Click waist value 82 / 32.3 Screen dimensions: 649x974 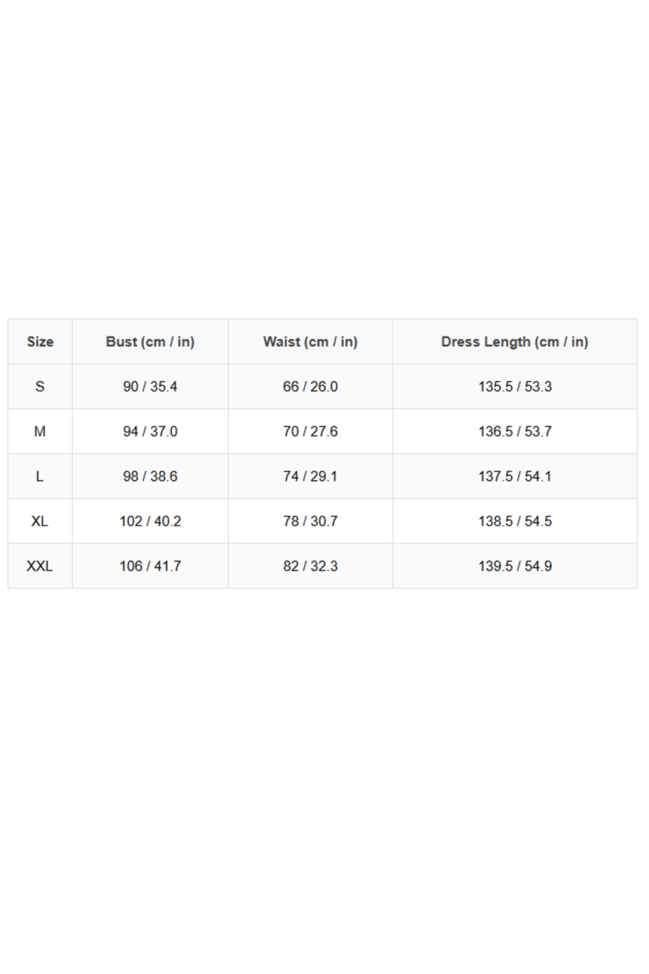tap(310, 566)
